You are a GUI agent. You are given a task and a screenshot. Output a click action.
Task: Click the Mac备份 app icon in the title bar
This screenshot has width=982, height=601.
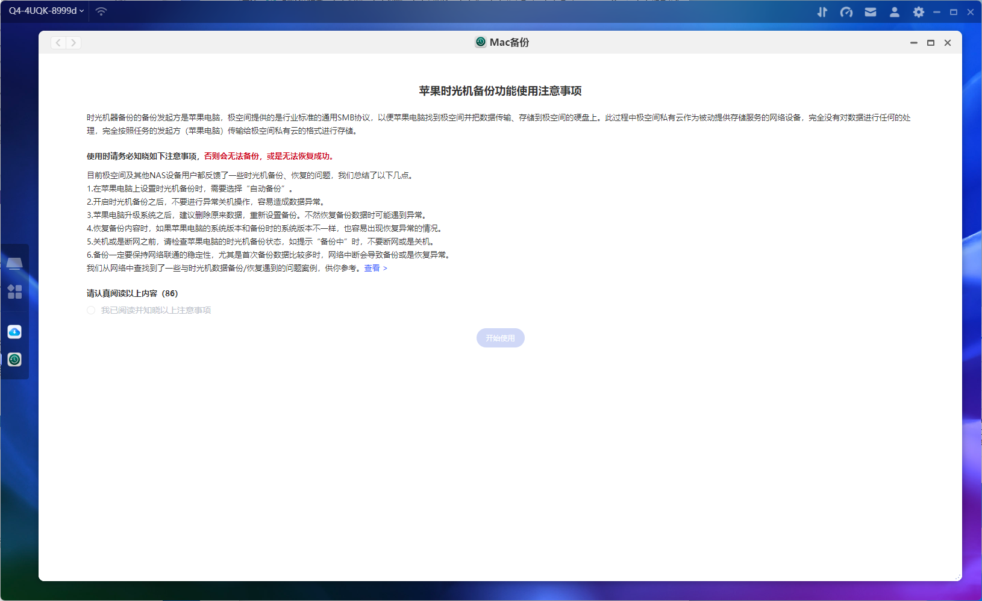tap(481, 42)
